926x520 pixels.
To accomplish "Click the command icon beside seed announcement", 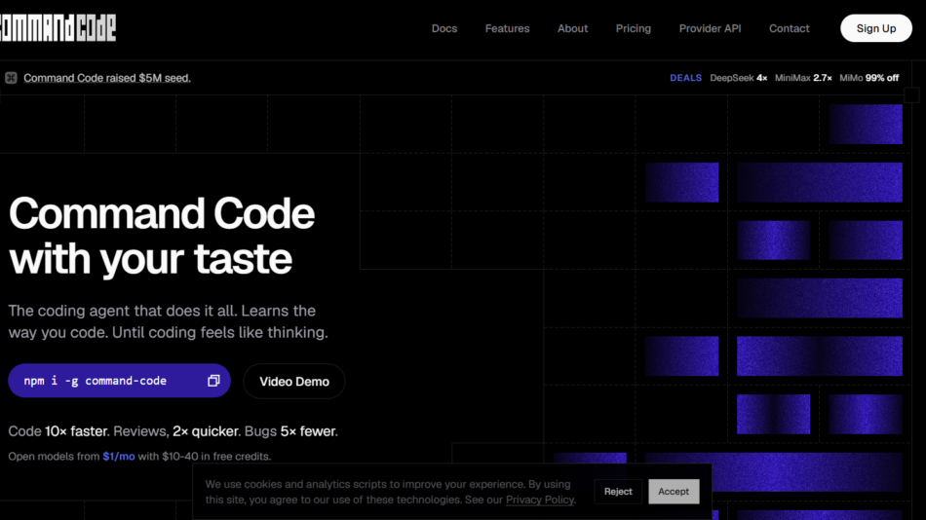I will tap(12, 78).
